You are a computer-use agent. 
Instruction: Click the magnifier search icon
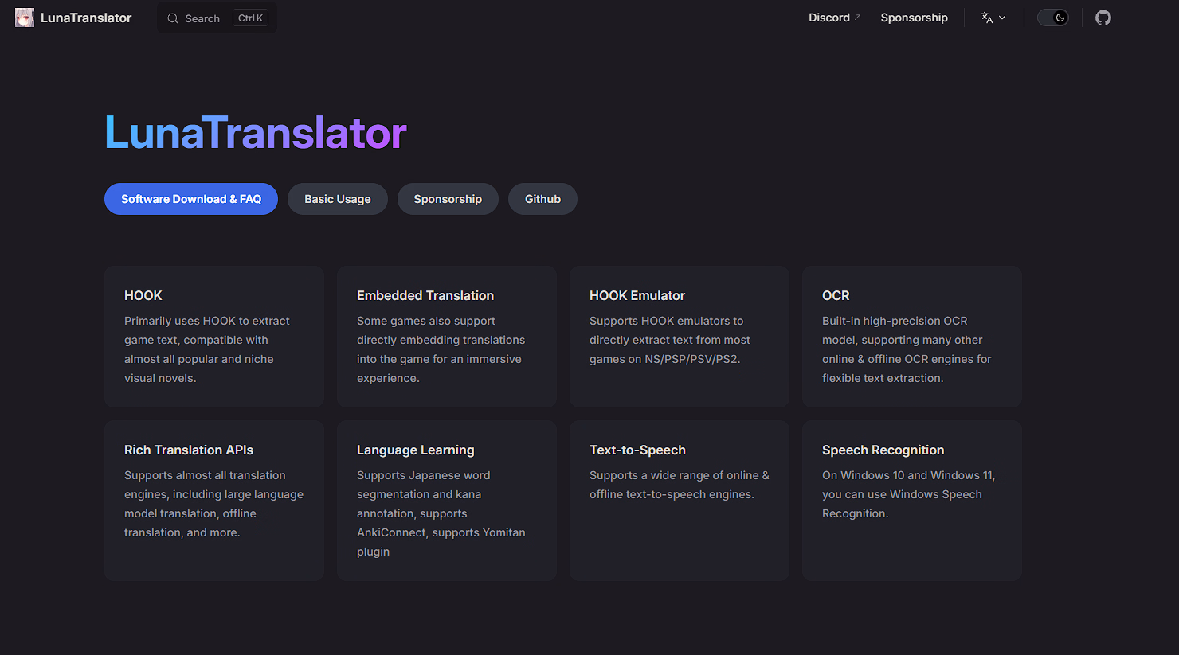coord(173,18)
